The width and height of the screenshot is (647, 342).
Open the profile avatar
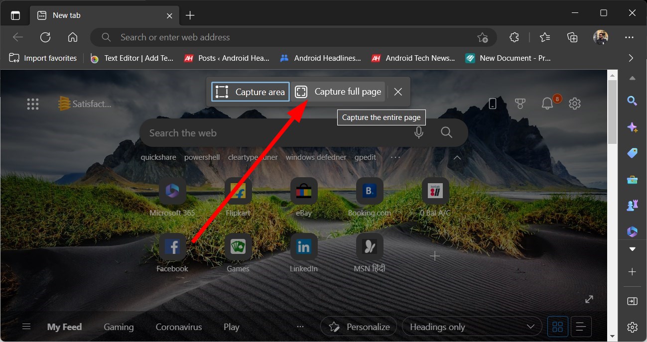pos(601,37)
